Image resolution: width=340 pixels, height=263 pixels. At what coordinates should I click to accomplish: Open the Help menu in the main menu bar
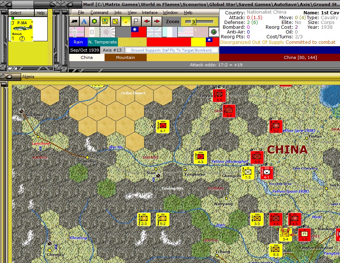point(188,13)
